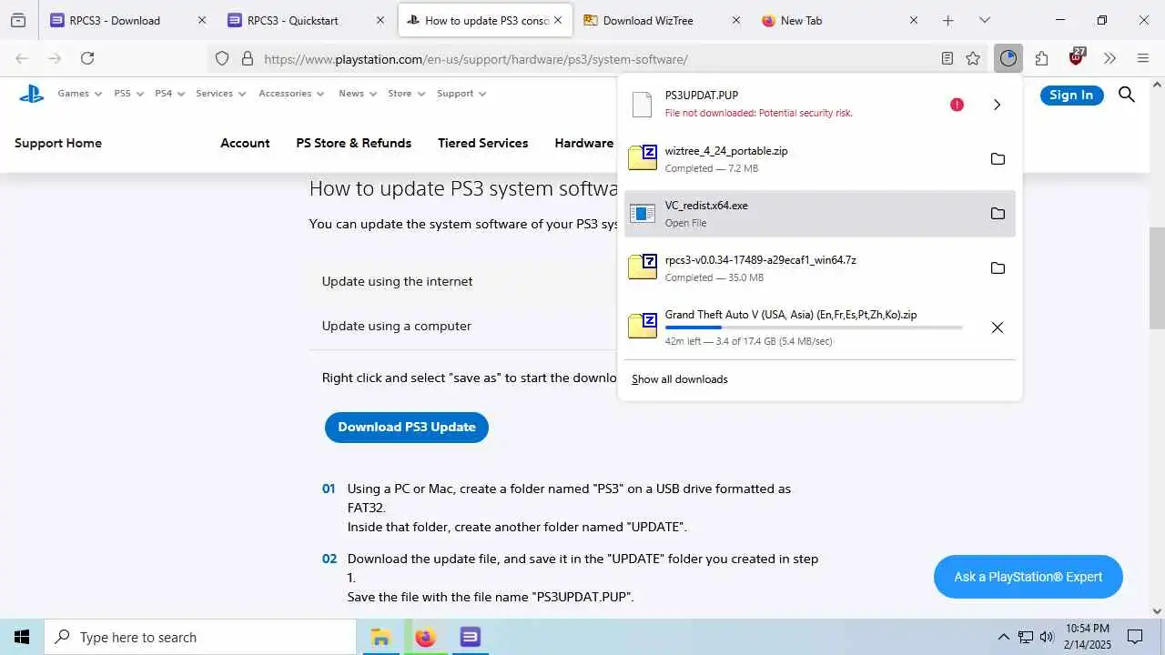This screenshot has width=1165, height=655.
Task: Switch to the New Tab tab
Action: (x=840, y=20)
